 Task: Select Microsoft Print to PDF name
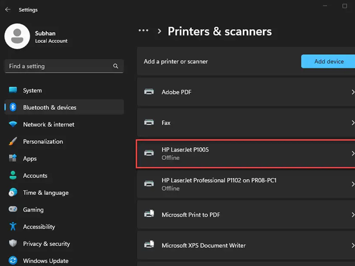(x=191, y=215)
